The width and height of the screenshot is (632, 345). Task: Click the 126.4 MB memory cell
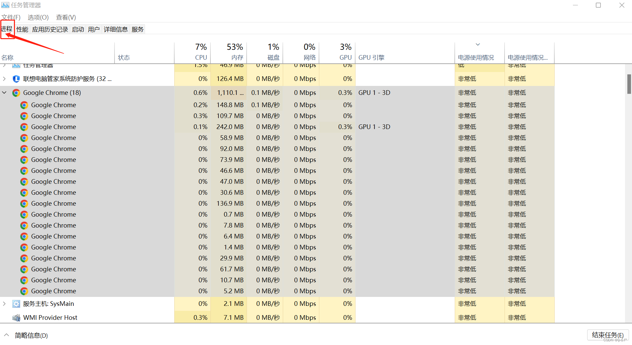(229, 79)
